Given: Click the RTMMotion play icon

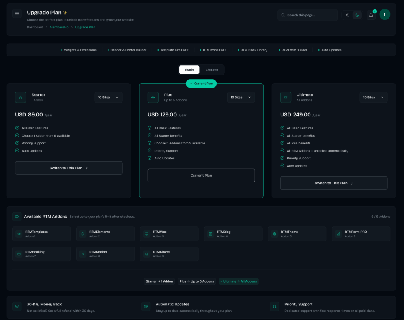Looking at the screenshot, I should (x=83, y=254).
